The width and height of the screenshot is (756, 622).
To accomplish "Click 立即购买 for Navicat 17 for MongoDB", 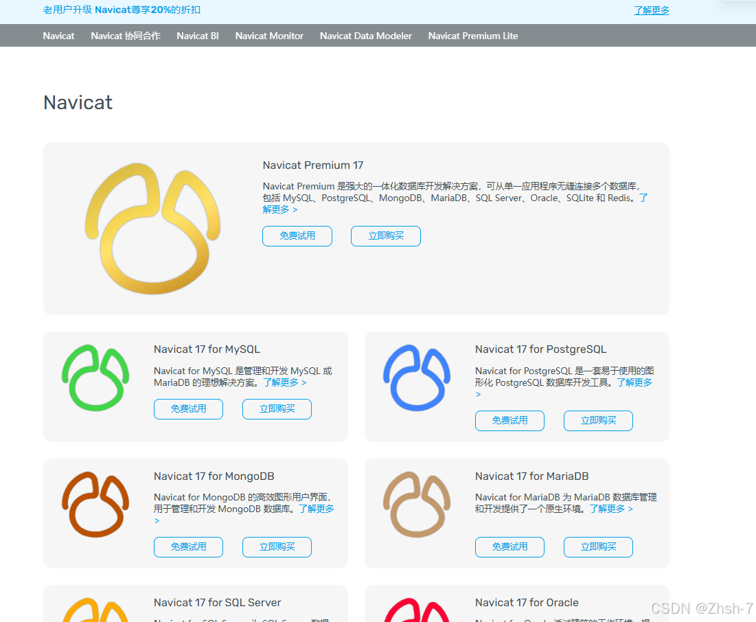I will (277, 546).
